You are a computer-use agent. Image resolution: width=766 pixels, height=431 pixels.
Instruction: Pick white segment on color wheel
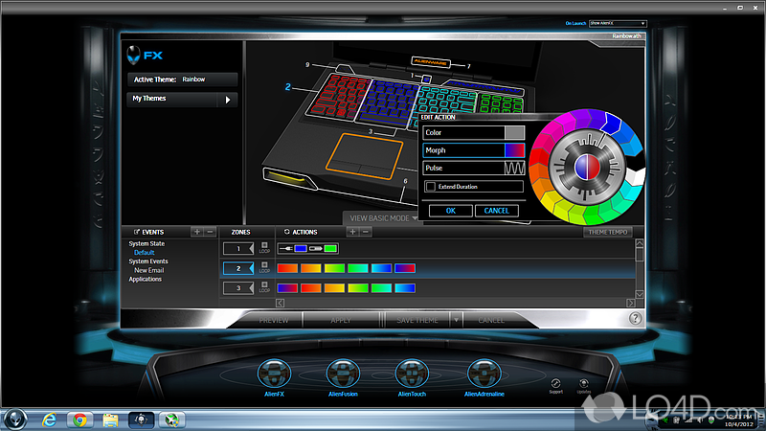(635, 176)
